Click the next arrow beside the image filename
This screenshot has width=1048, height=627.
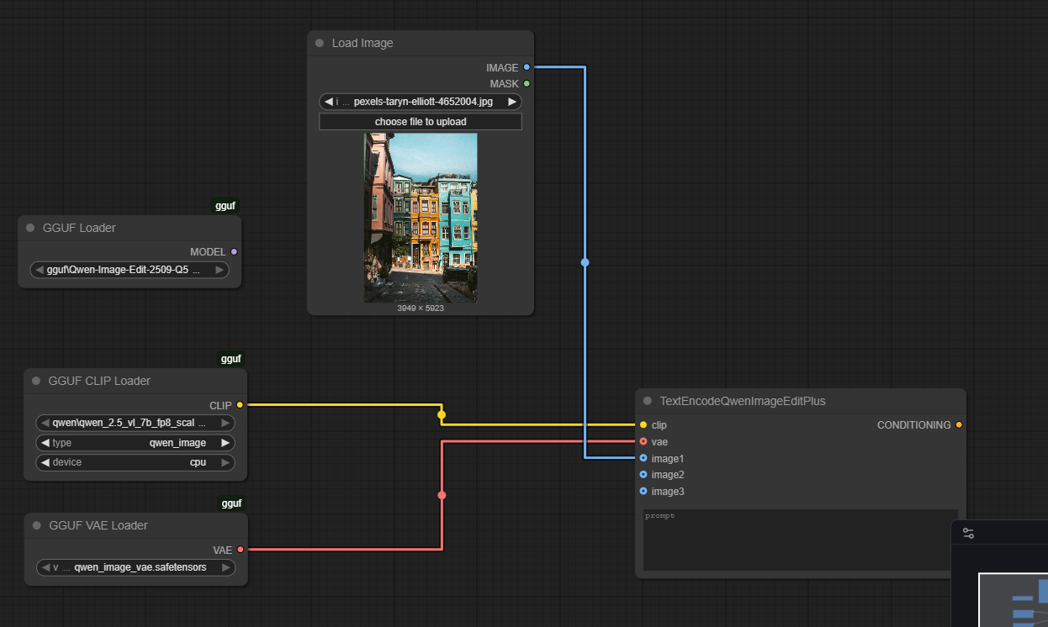(x=511, y=102)
